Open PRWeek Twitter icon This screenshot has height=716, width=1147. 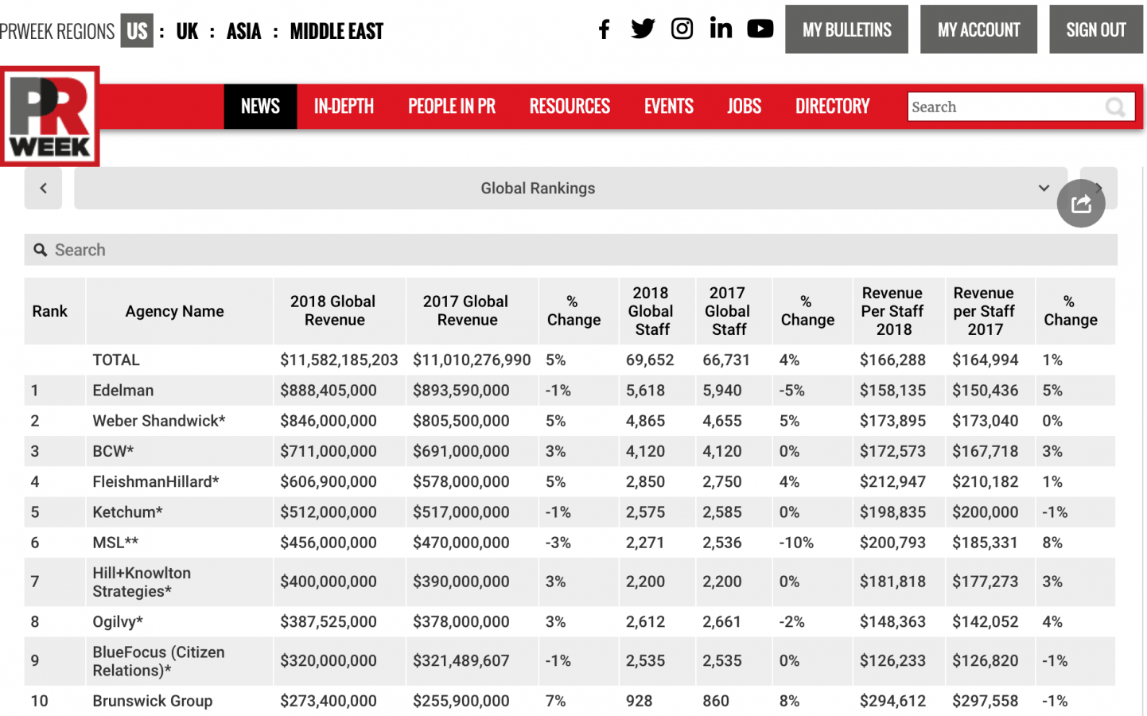click(643, 29)
